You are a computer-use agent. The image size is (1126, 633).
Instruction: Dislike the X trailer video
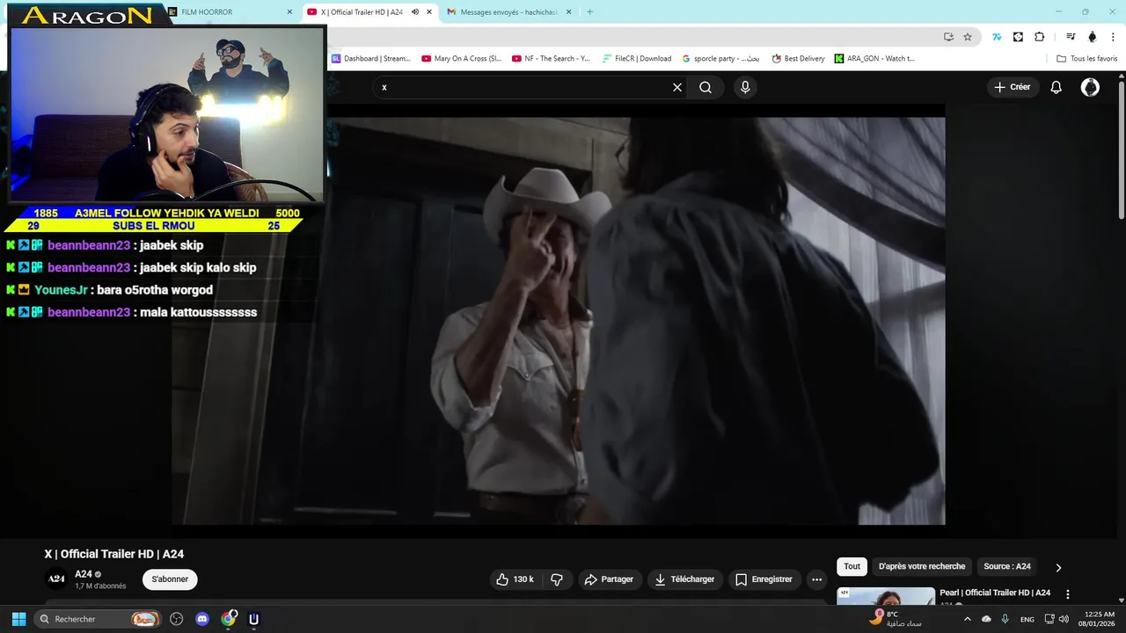coord(557,579)
